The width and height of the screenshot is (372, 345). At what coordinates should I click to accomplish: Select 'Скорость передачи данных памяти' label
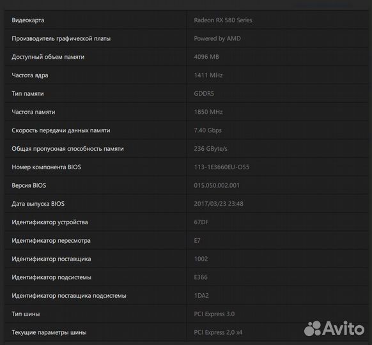[61, 130]
